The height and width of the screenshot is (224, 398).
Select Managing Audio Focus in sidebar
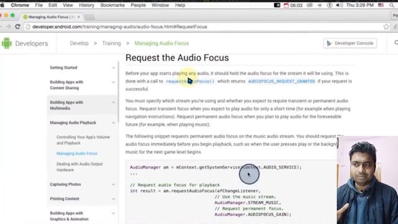(x=77, y=154)
